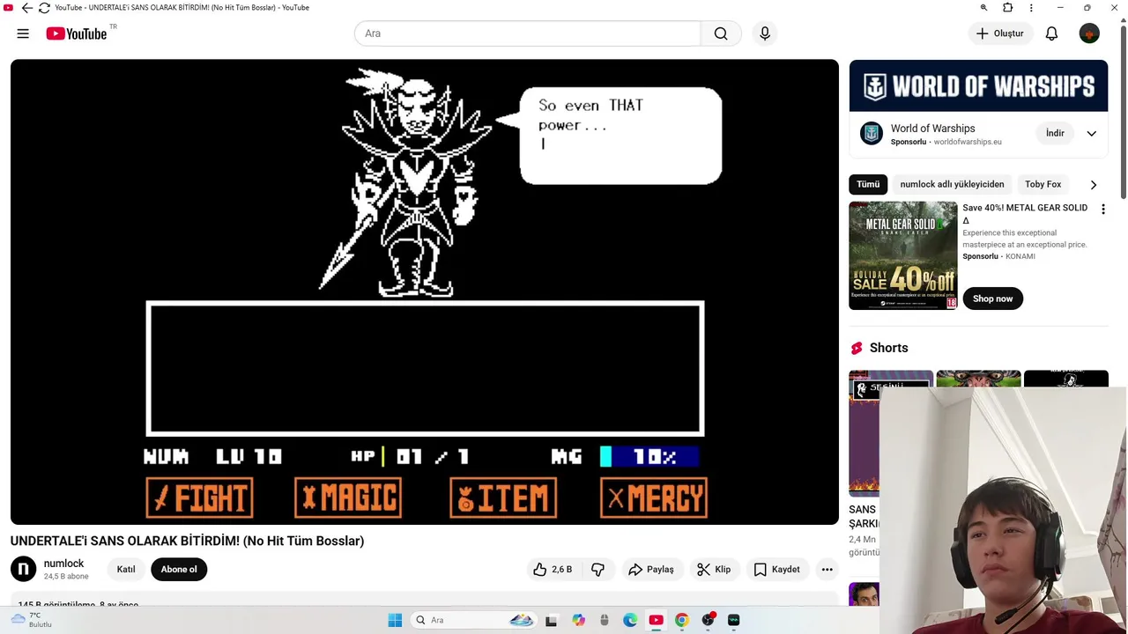Select the Toby Fox filter chip

point(1043,185)
